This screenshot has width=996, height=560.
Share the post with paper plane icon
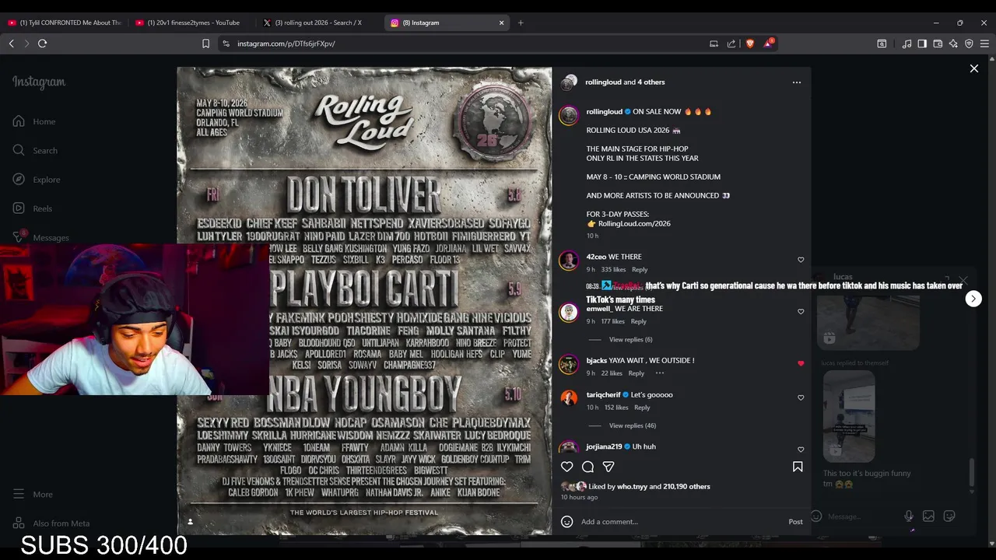pos(608,467)
